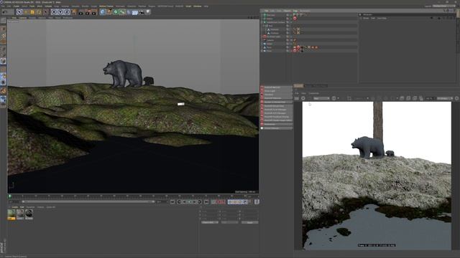Open viewport Cameras menu
The image size is (460, 258).
tap(22, 17)
